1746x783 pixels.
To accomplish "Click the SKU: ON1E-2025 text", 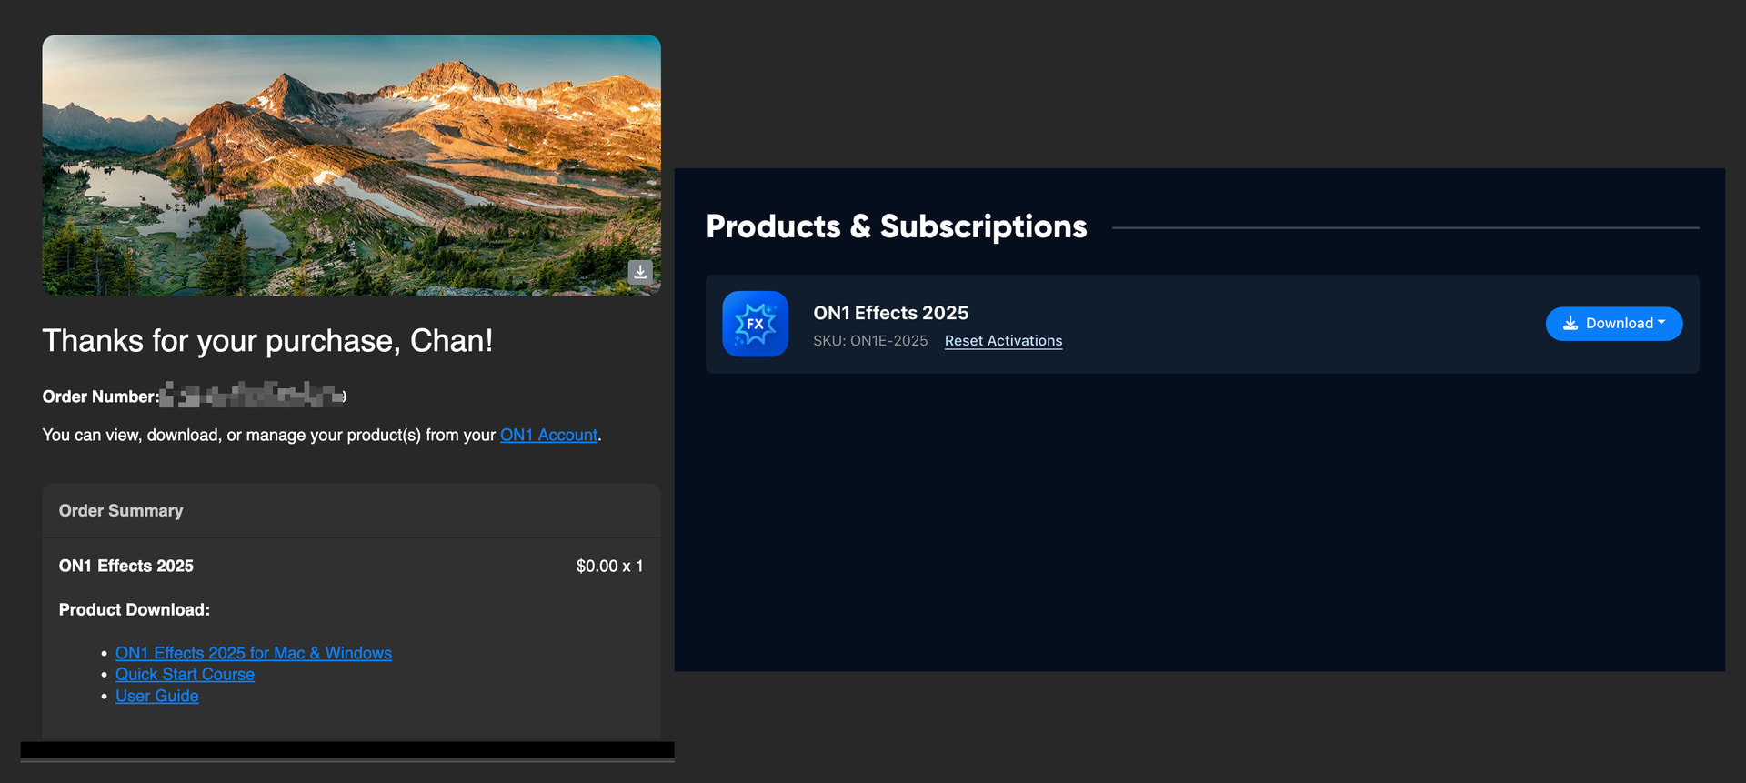I will 870,341.
